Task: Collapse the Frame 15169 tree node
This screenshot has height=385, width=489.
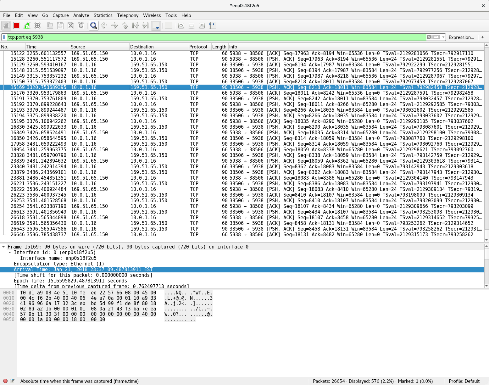Action: (x=3, y=247)
